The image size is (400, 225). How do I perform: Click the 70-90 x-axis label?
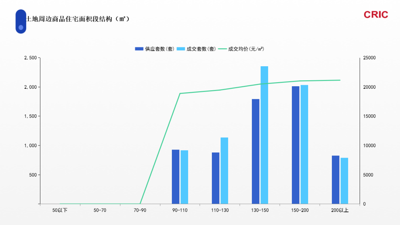[x=140, y=210]
